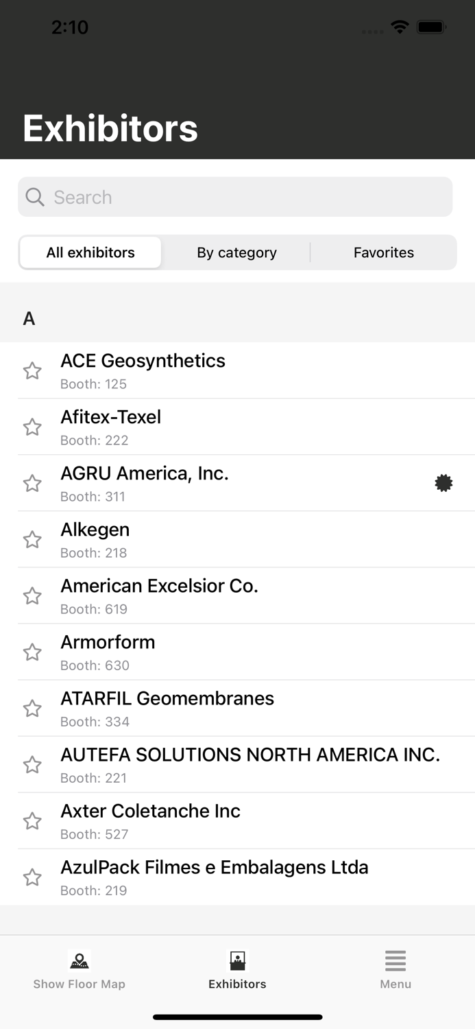Star the ATARFIL Geomembranes exhibitor
The image size is (475, 1029).
point(32,709)
